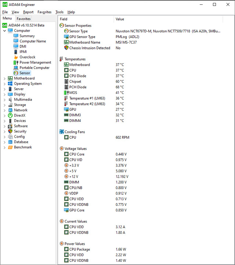Open the Help menu

pos(71,12)
